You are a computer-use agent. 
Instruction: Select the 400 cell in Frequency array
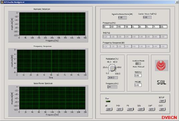point(121,26)
